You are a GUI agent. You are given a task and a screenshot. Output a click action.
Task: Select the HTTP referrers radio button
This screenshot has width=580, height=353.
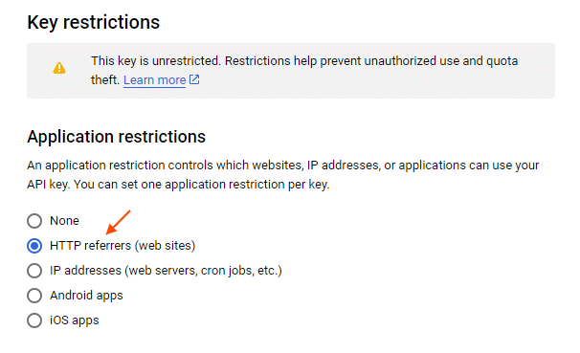[x=34, y=246]
